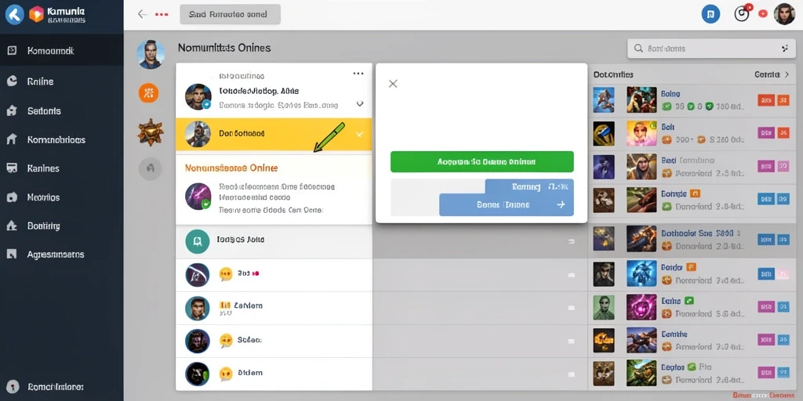
Task: Click the blue circular back arrow logo
Action: click(15, 15)
